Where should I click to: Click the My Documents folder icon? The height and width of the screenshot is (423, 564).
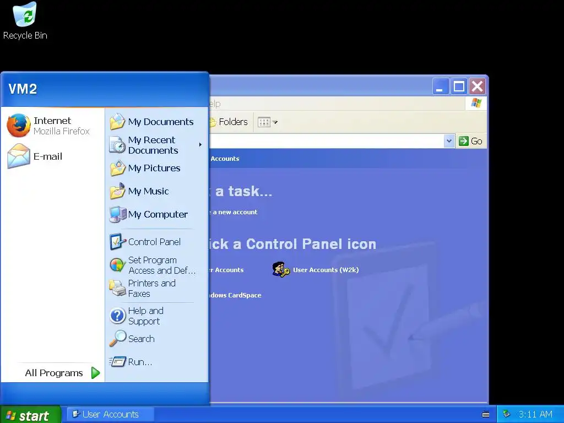tap(117, 122)
